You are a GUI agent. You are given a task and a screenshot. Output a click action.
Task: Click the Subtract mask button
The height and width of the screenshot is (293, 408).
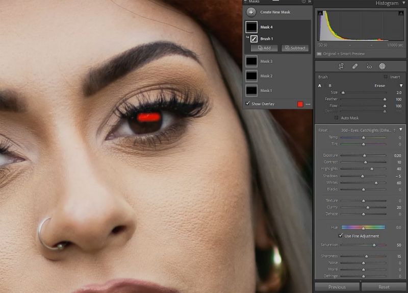point(295,48)
